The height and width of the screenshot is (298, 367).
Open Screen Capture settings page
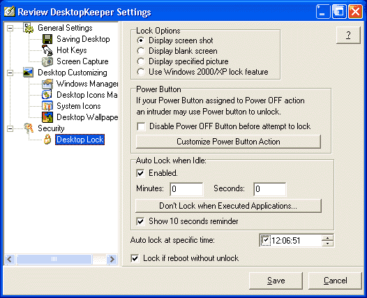click(x=82, y=61)
